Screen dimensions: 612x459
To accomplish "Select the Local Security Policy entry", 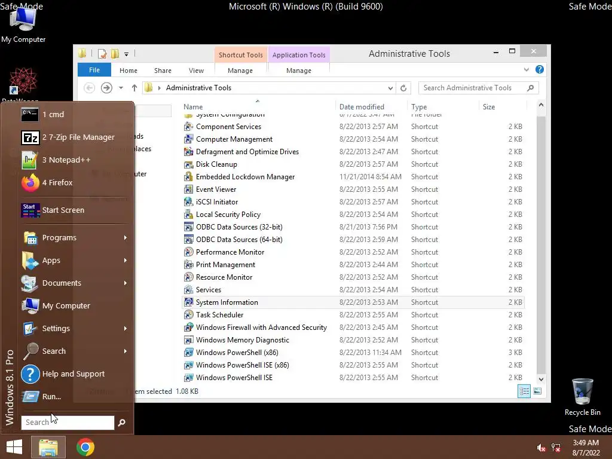I will (353, 215).
